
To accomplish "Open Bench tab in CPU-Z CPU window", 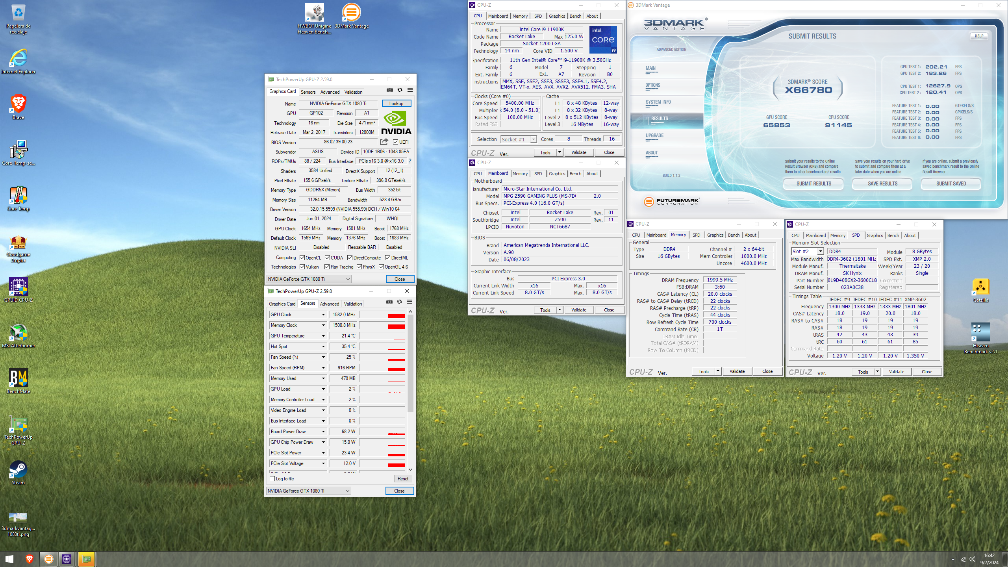I will [x=575, y=16].
